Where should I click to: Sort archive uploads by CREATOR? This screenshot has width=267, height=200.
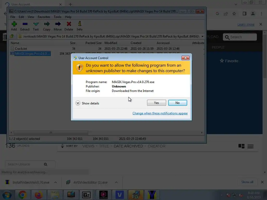pyautogui.click(x=156, y=146)
